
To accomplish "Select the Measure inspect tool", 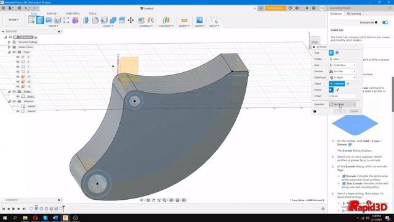I will [x=184, y=20].
